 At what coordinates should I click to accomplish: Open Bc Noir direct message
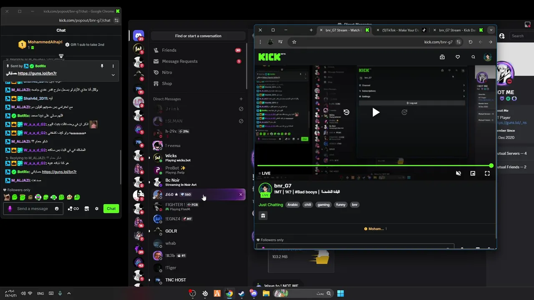[198, 182]
